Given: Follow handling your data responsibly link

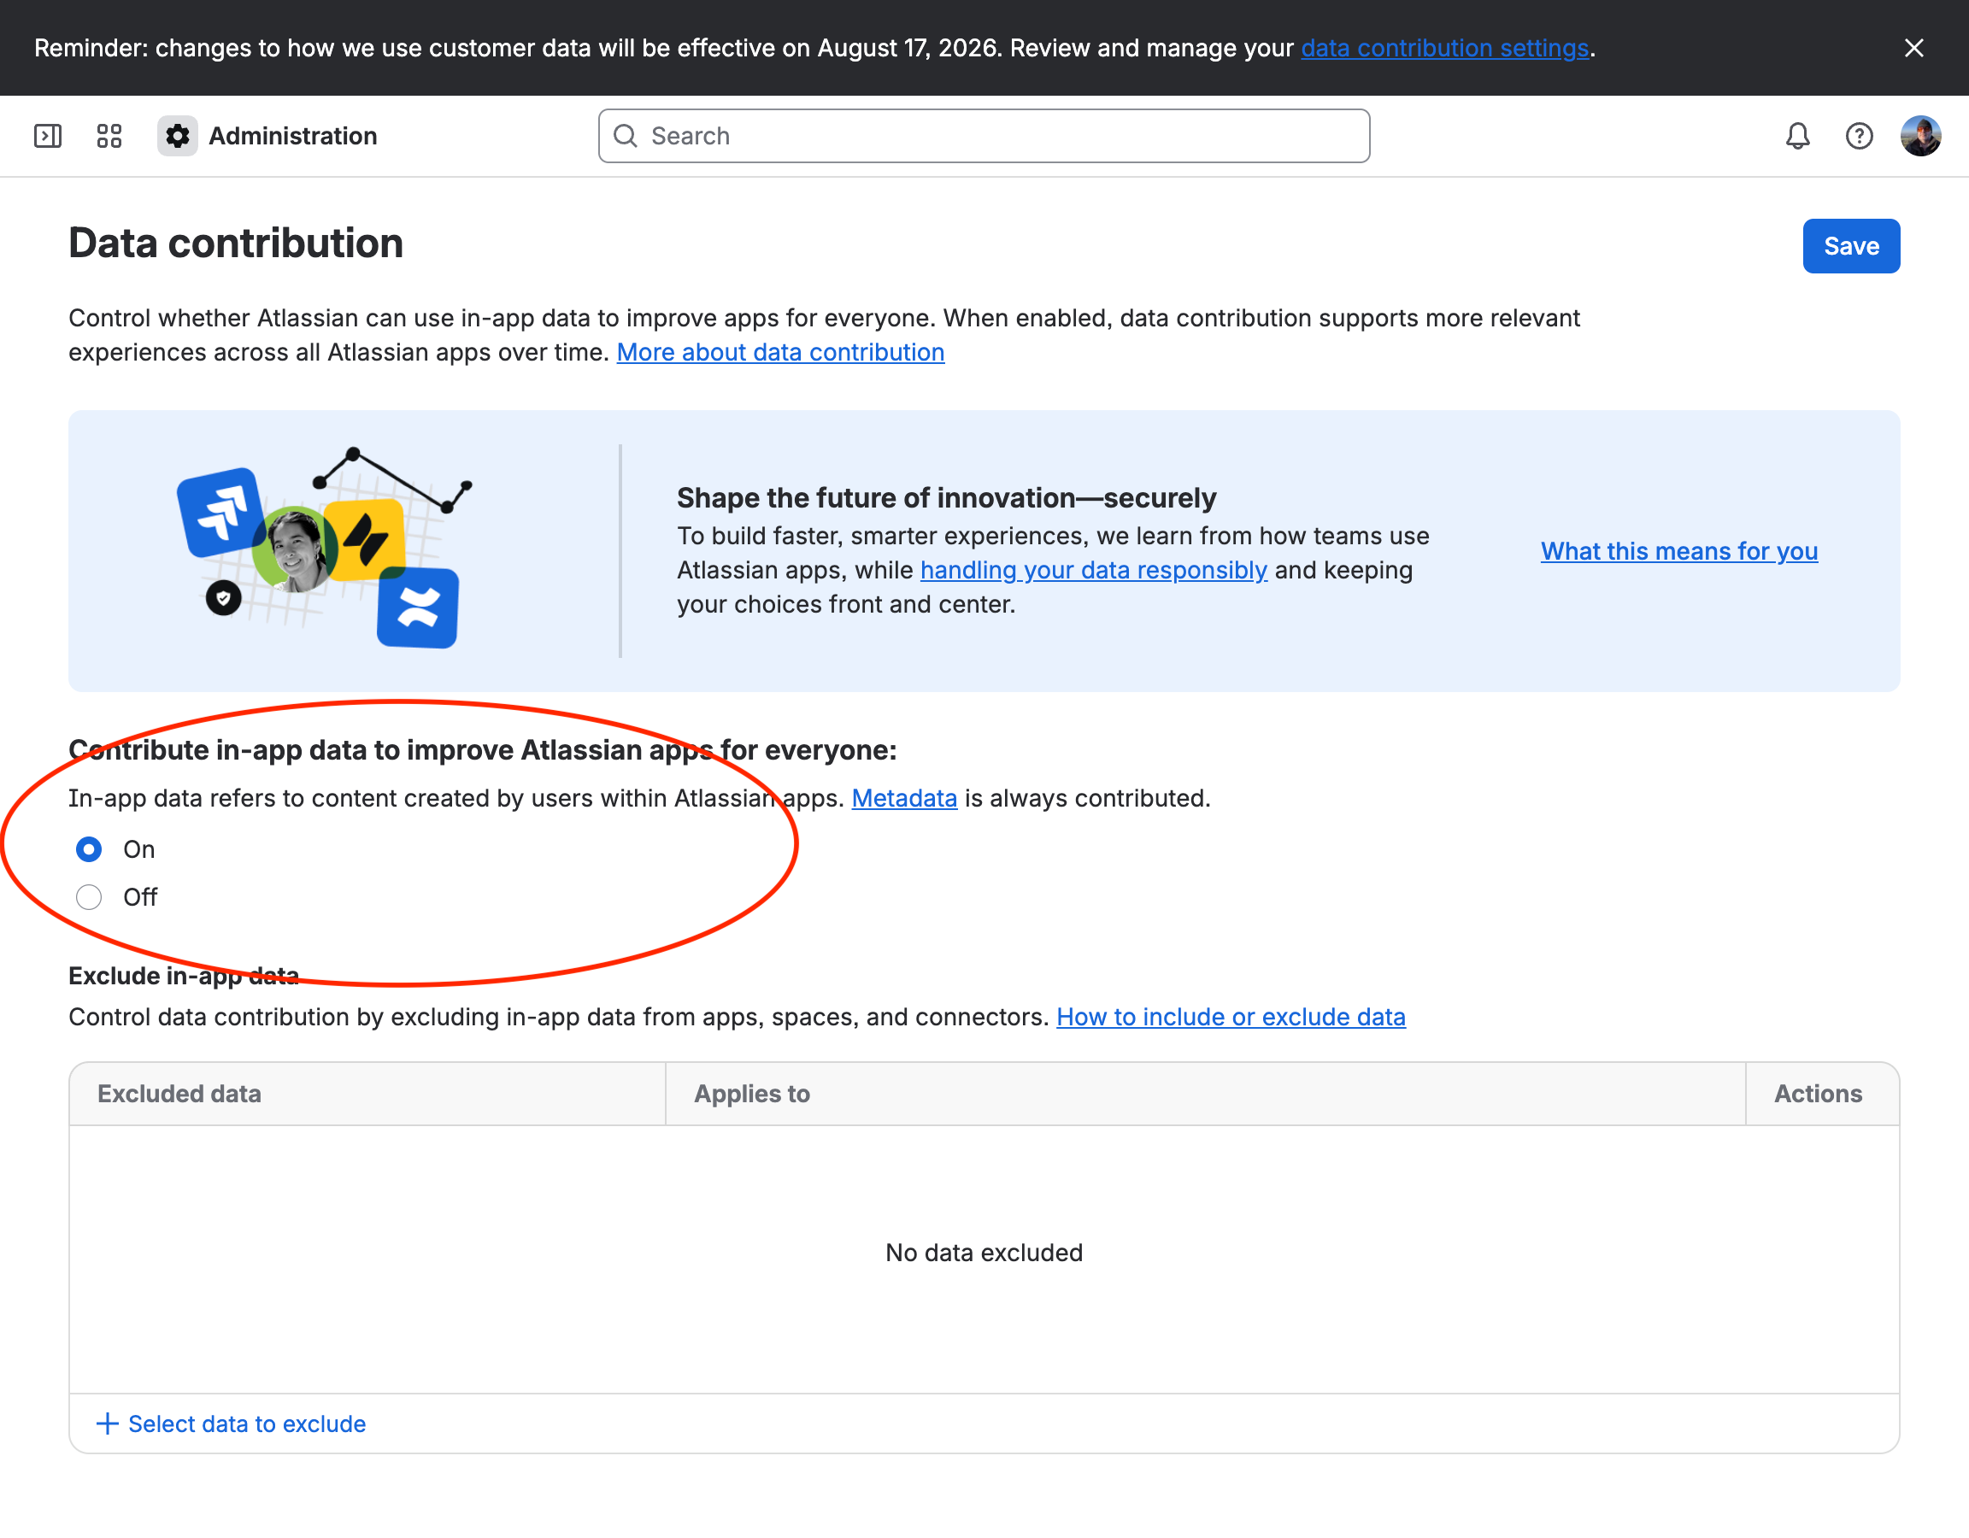Looking at the screenshot, I should coord(1094,570).
